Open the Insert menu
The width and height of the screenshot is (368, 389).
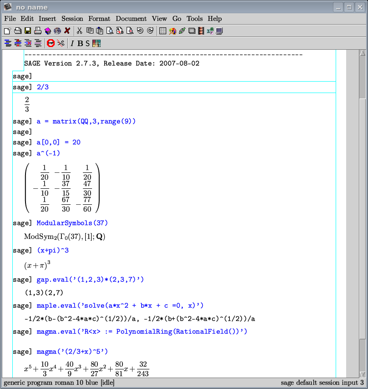tap(47, 19)
